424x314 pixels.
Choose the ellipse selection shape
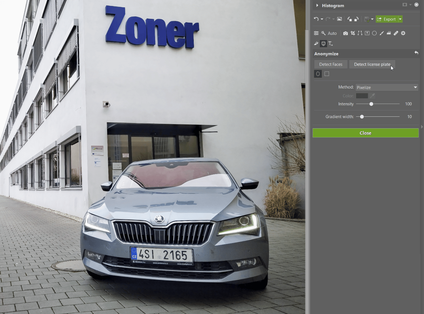point(318,74)
